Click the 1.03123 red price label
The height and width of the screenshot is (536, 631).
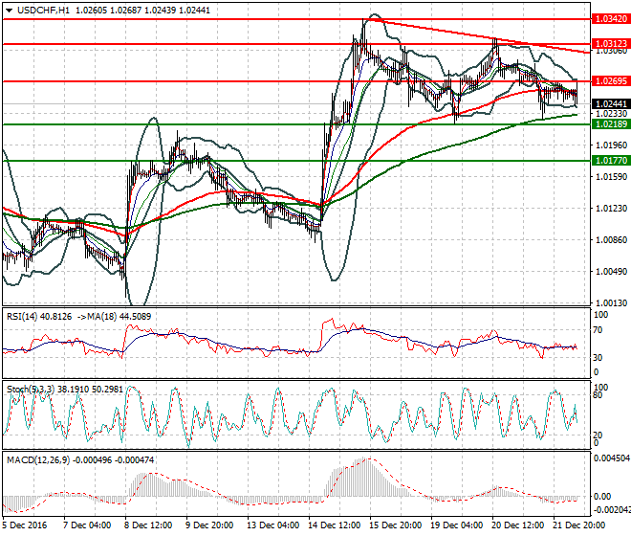pos(611,43)
